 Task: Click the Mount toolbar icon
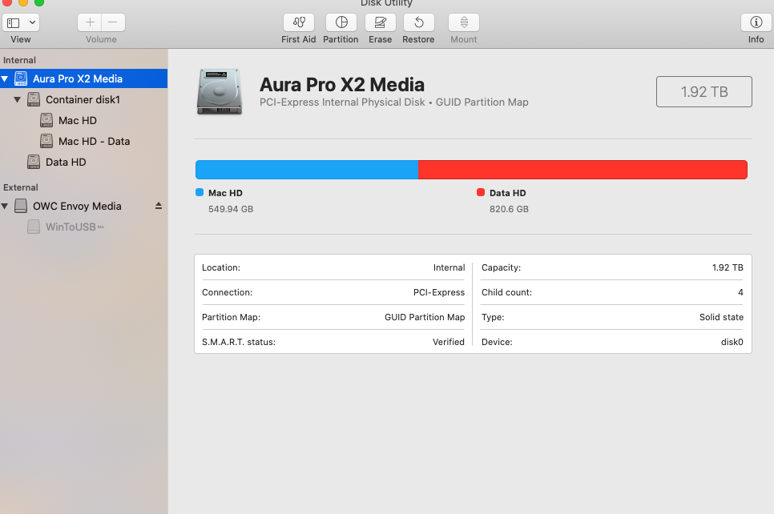pyautogui.click(x=464, y=22)
